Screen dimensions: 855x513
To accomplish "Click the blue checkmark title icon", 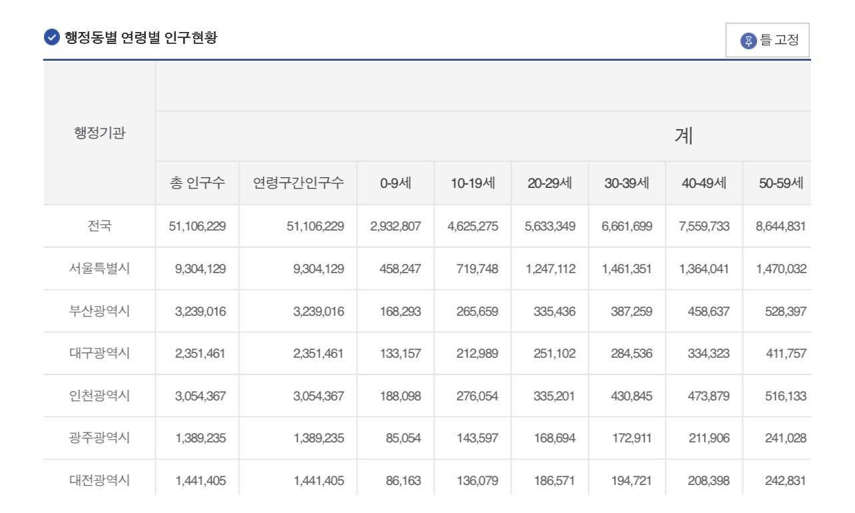I will [51, 37].
